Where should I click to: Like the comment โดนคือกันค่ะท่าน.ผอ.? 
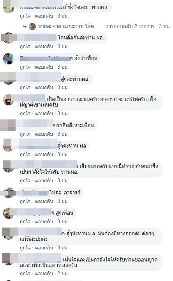pos(25,46)
